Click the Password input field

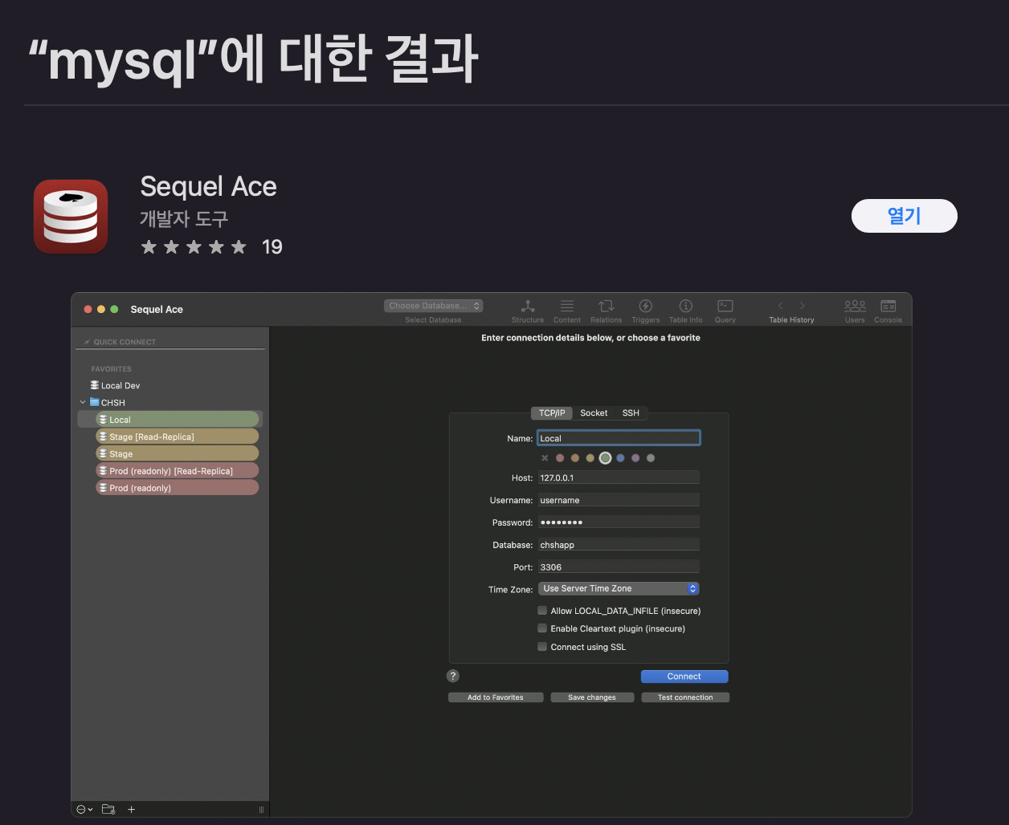tap(619, 522)
